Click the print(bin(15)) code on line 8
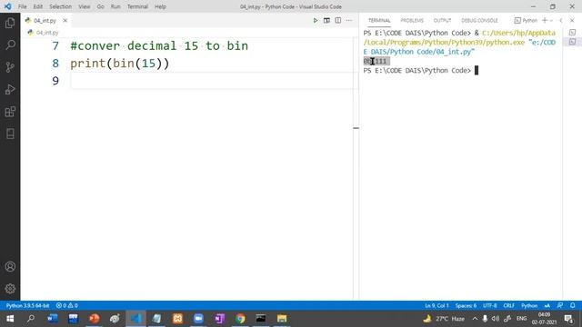Viewport: 582px width, 327px height. pos(119,64)
